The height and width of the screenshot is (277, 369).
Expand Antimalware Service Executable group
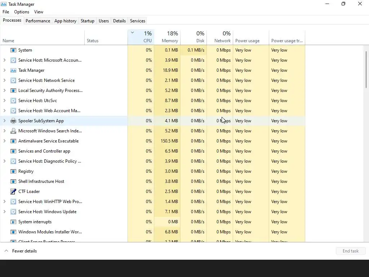[x=4, y=141]
